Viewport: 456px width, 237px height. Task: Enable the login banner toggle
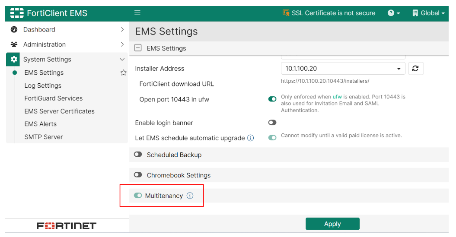(272, 123)
